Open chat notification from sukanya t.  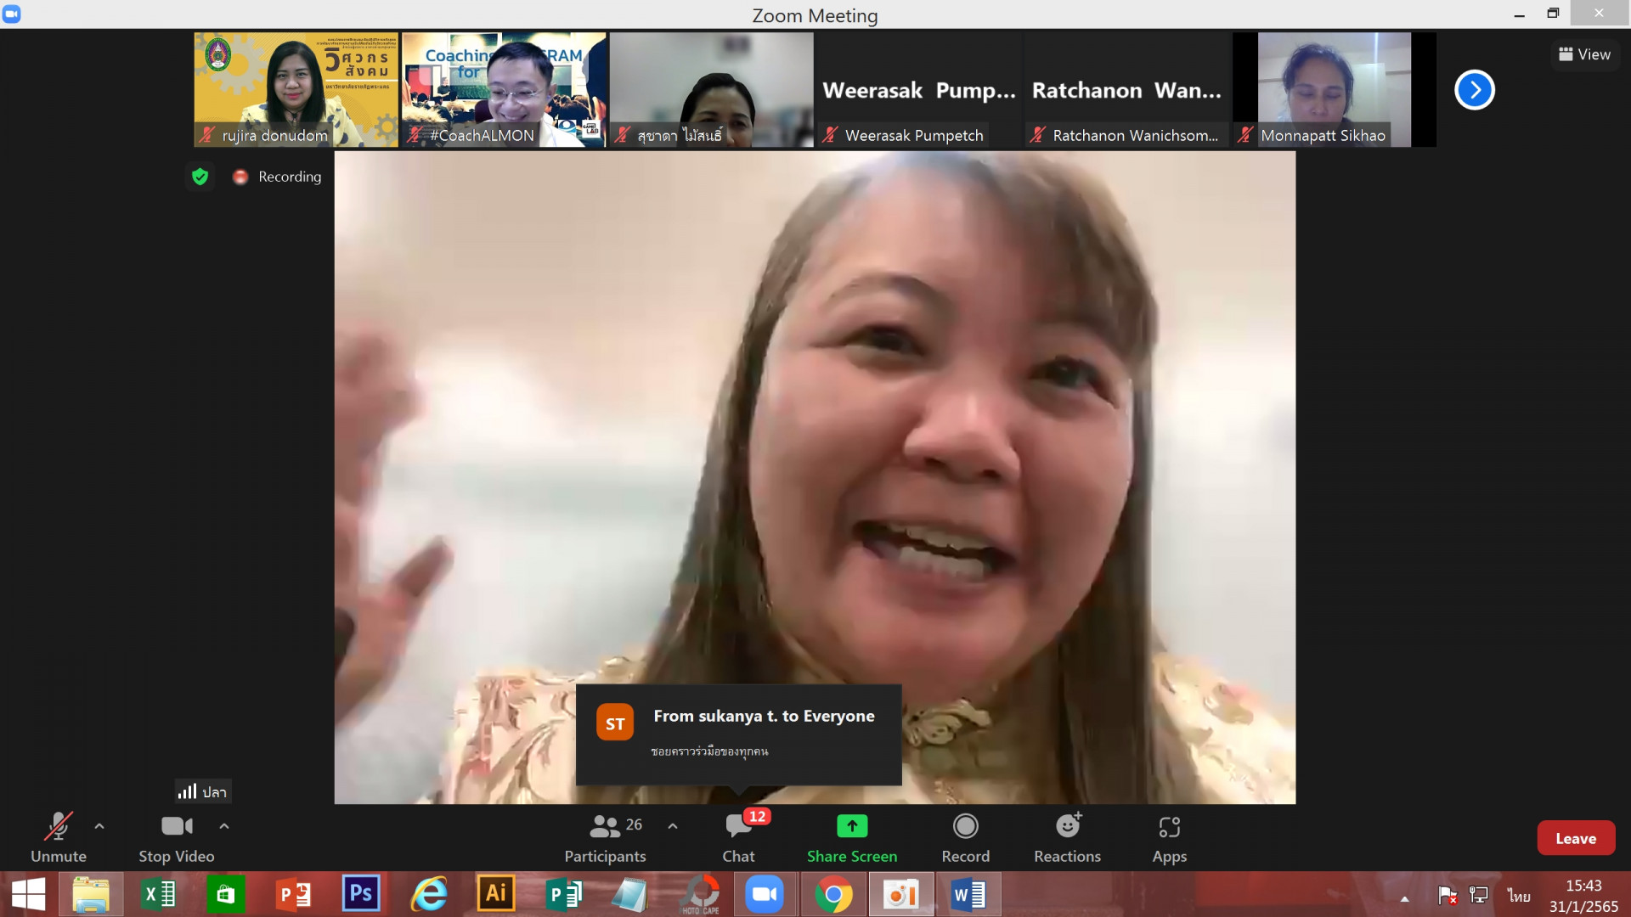[739, 734]
